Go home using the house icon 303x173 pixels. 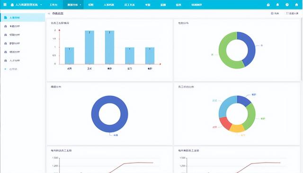(297, 4)
